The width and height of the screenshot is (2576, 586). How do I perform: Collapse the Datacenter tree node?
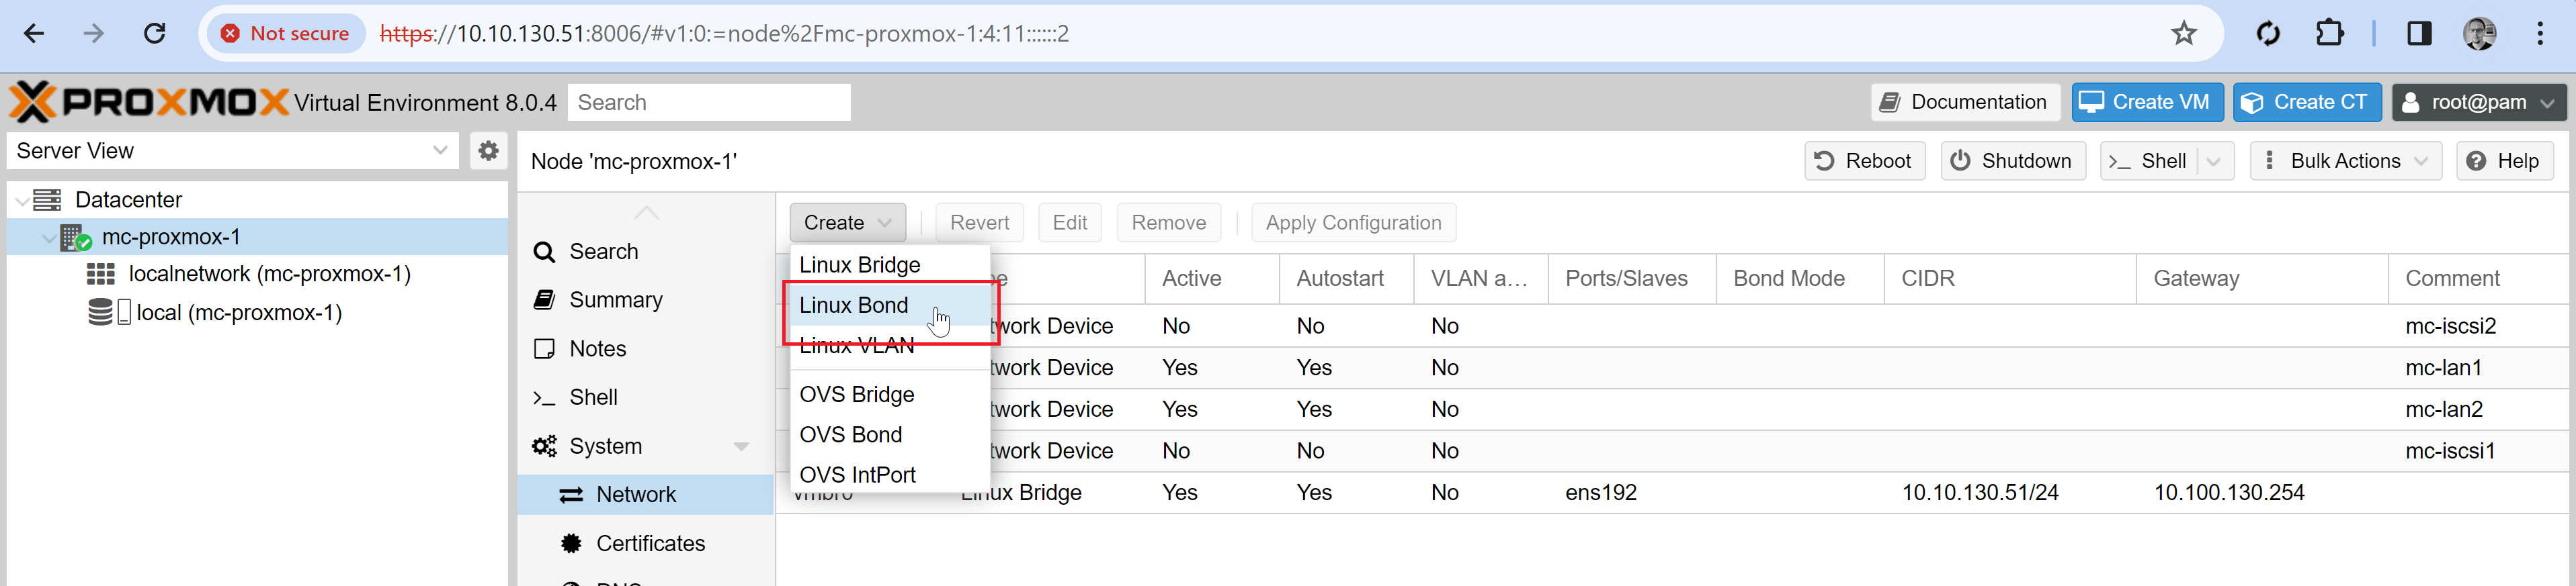tap(22, 201)
